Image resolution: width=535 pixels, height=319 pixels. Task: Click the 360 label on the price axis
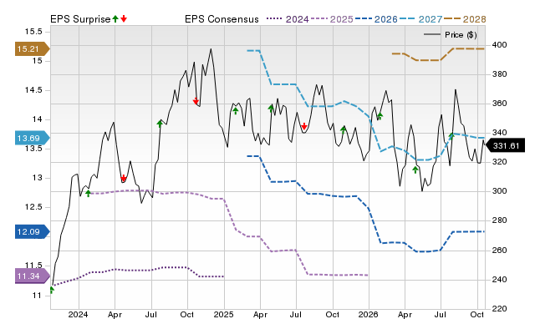coord(499,104)
